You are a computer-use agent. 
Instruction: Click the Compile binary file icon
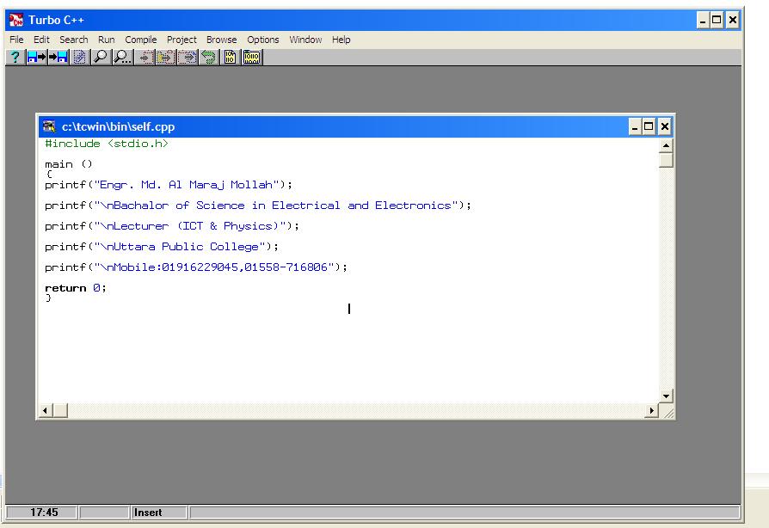[x=230, y=58]
